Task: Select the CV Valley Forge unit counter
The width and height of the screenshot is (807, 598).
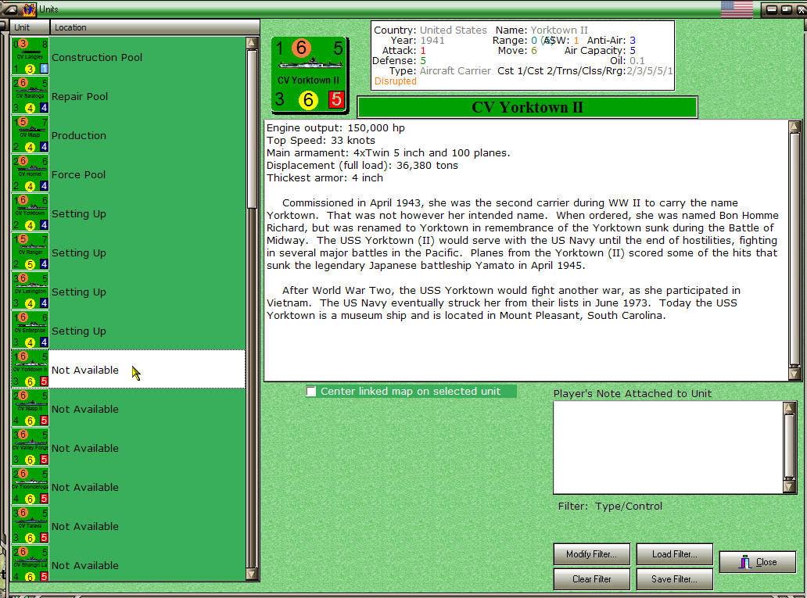Action: pos(30,448)
